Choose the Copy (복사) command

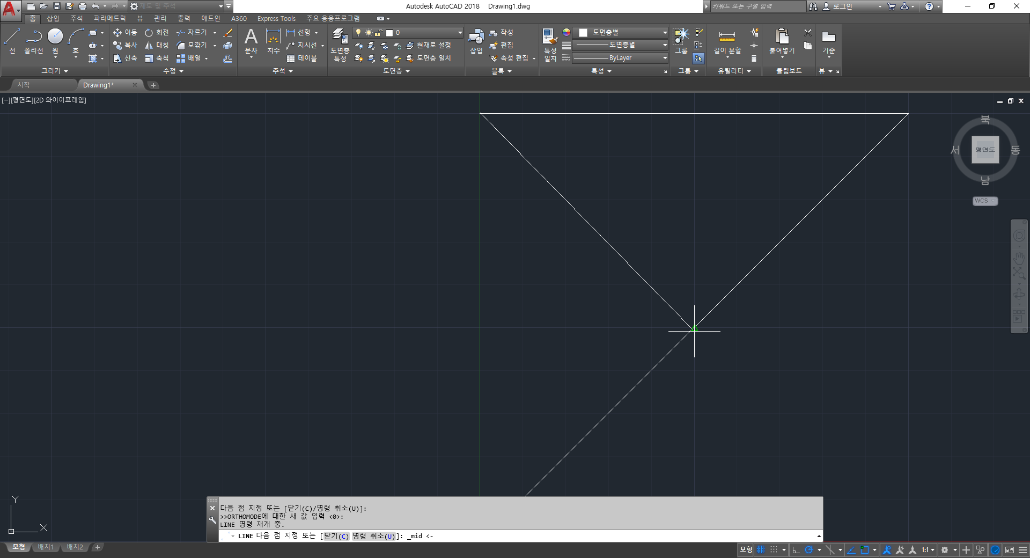pyautogui.click(x=125, y=46)
